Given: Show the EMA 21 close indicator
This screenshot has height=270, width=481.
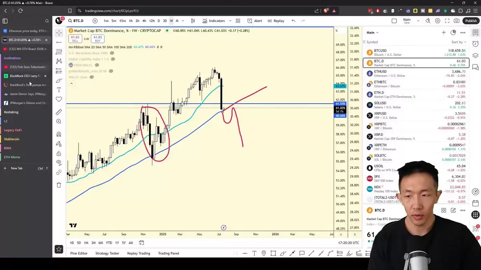Looking at the screenshot, I should pyautogui.click(x=91, y=77).
